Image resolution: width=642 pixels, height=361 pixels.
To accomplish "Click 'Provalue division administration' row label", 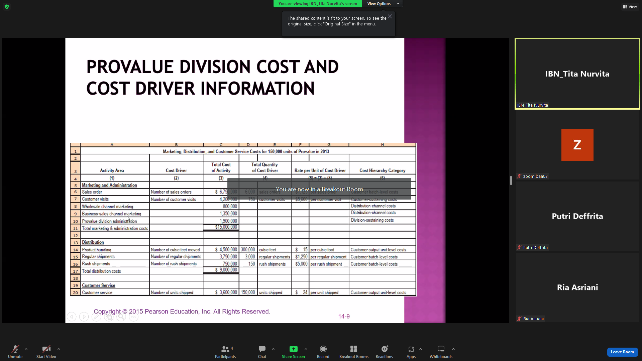I will [x=109, y=221].
